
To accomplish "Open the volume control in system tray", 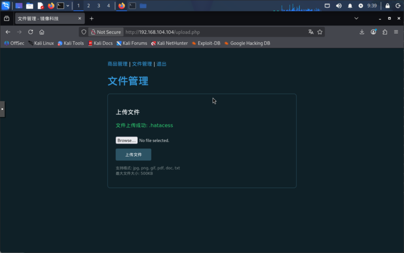I will [339, 6].
